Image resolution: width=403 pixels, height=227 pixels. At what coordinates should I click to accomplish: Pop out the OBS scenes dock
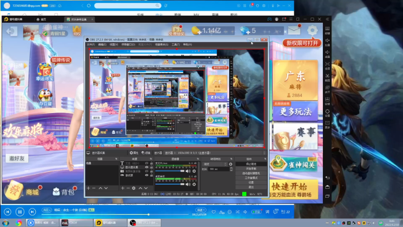tap(116, 159)
